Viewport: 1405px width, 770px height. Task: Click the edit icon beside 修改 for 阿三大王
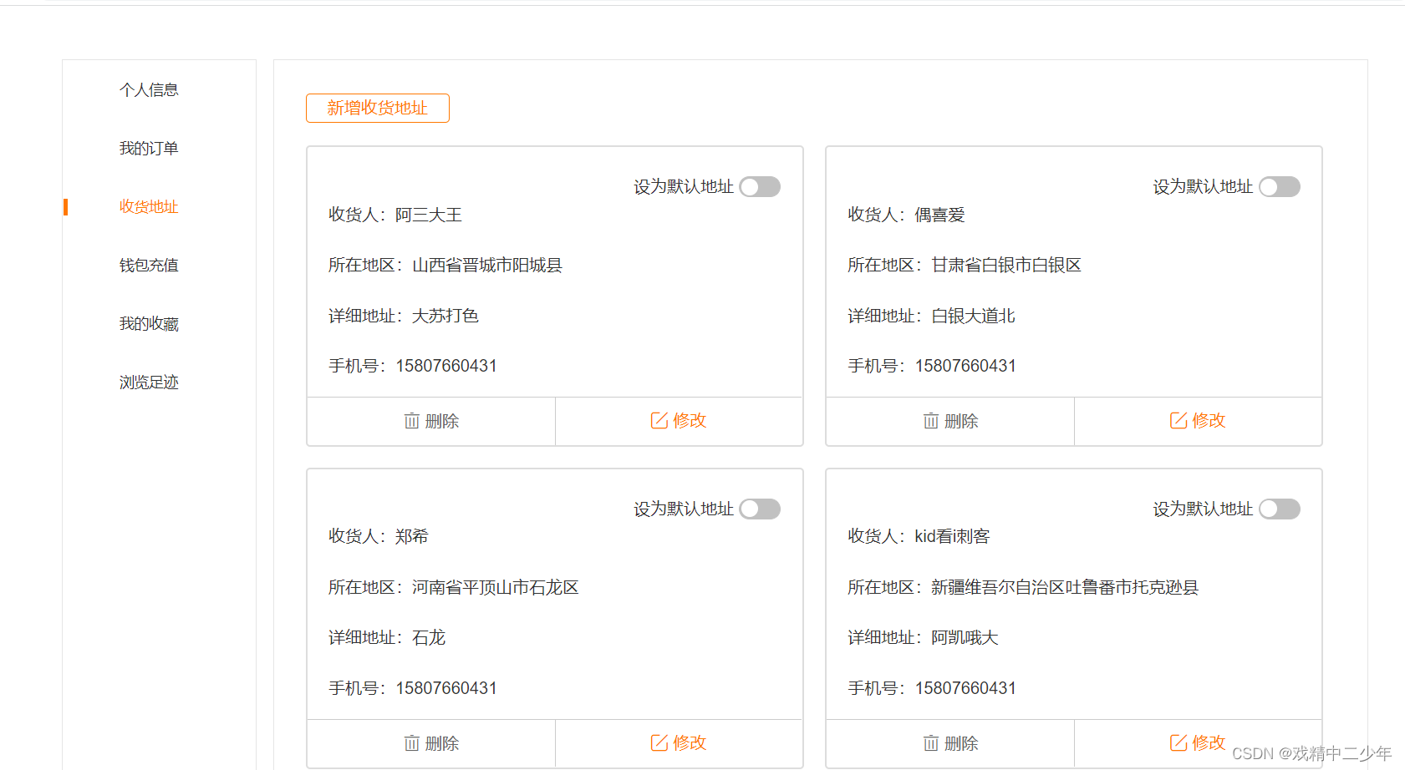[x=659, y=420]
